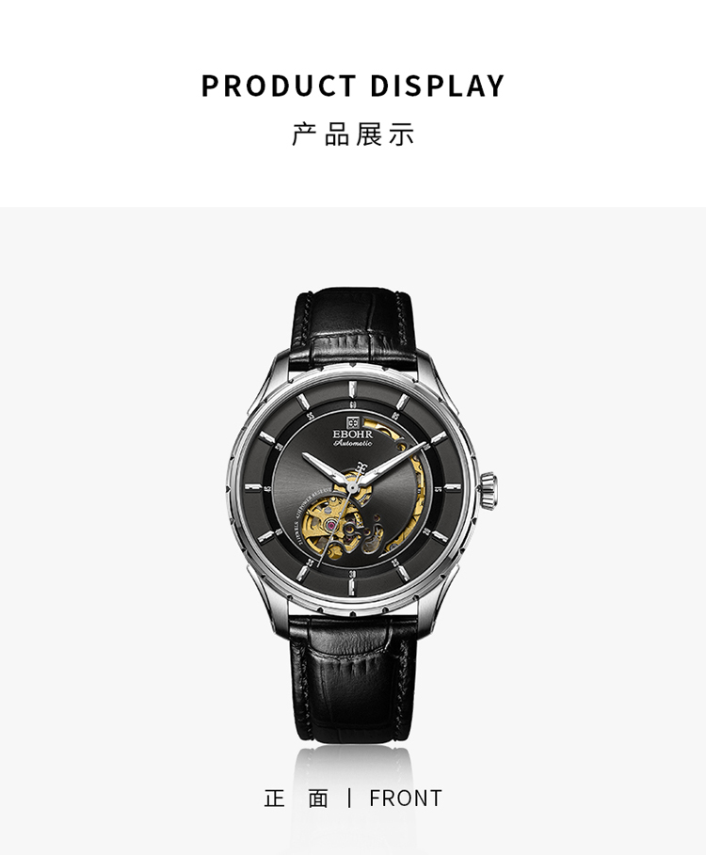Click the red jewel in the movement
Viewport: 706px width, 855px height.
pos(330,525)
